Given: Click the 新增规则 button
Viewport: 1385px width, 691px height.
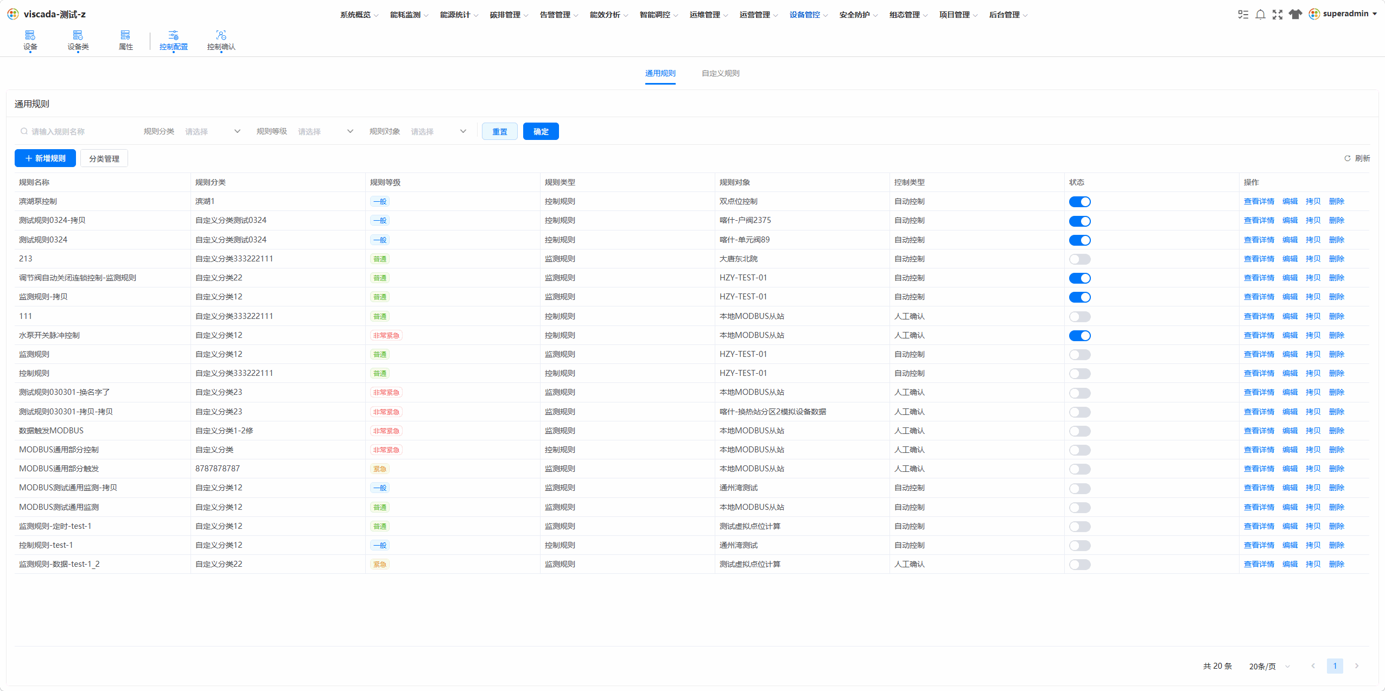Looking at the screenshot, I should point(45,158).
